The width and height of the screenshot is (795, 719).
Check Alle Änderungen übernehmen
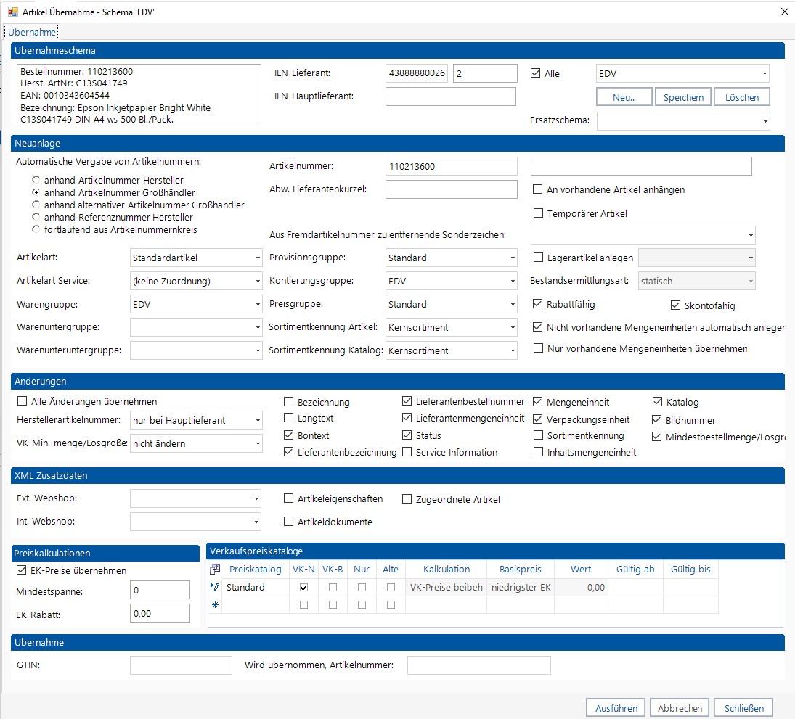point(22,400)
